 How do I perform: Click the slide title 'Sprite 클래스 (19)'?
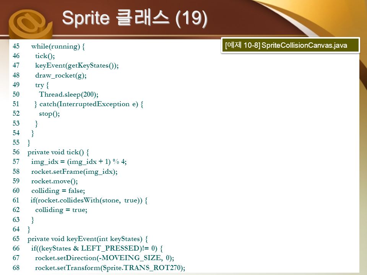(x=135, y=18)
